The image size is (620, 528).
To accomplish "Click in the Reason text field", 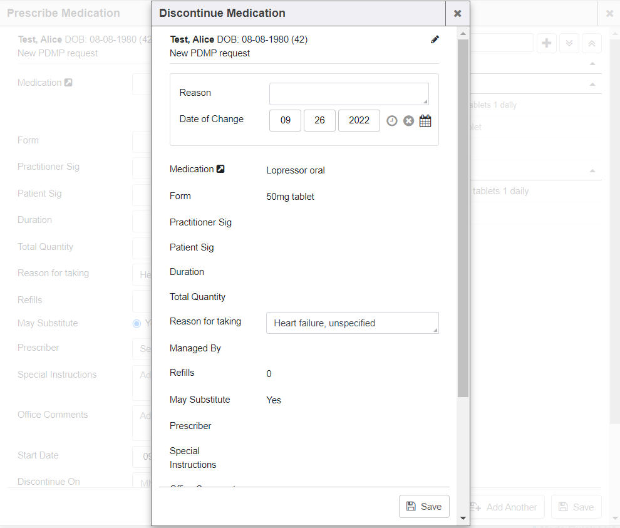I will [349, 94].
